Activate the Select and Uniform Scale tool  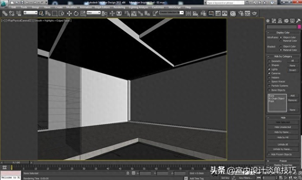point(83,14)
